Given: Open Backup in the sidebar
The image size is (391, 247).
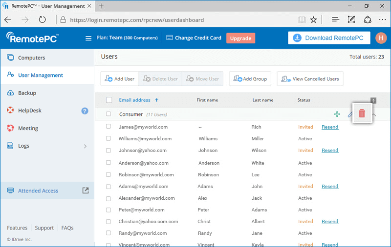Looking at the screenshot, I should click(x=47, y=93).
